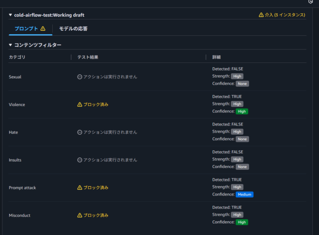Click the High strength badge for Prompt attack
319x235 pixels.
(x=237, y=187)
